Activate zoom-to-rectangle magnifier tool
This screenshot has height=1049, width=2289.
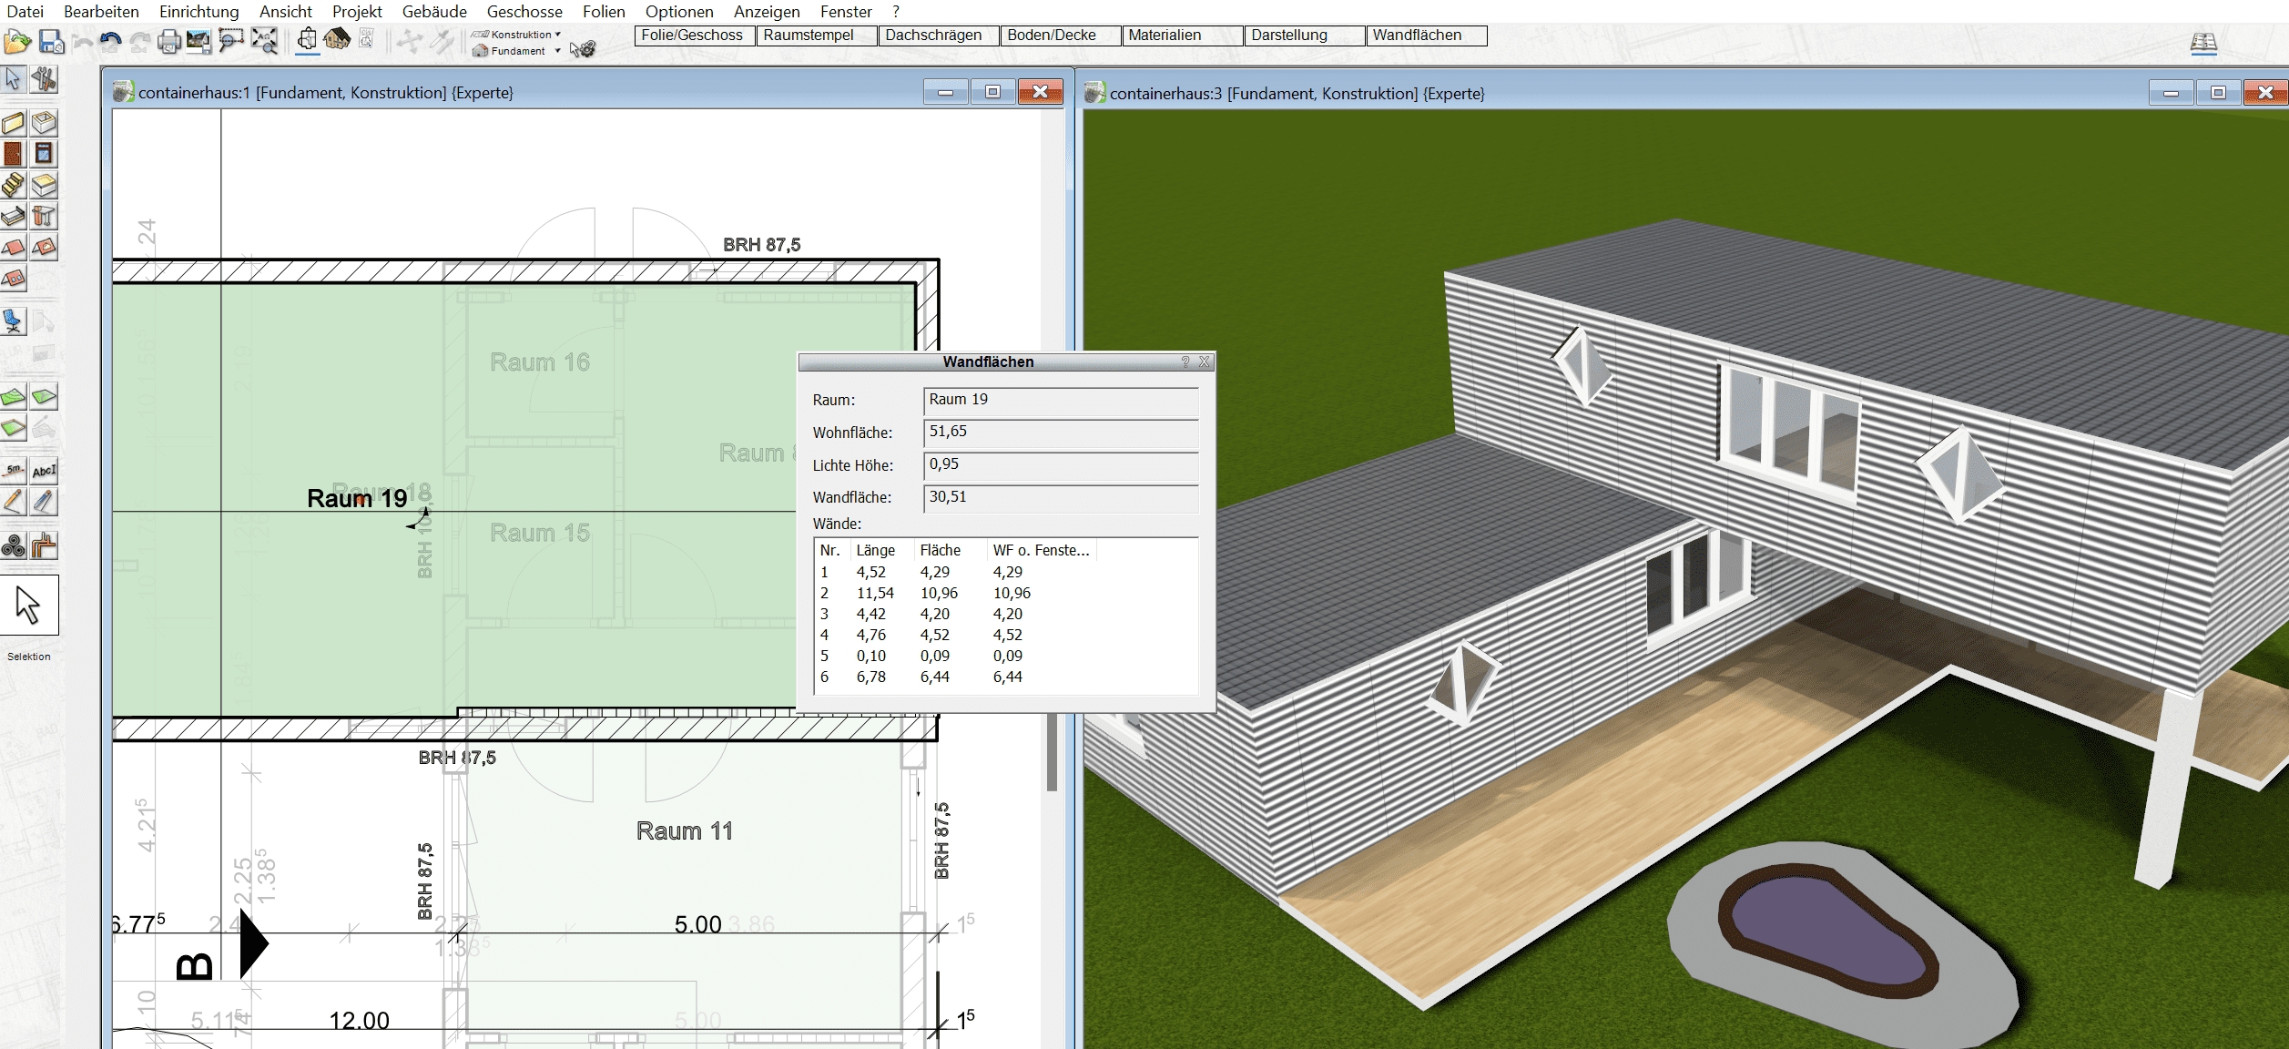click(231, 42)
